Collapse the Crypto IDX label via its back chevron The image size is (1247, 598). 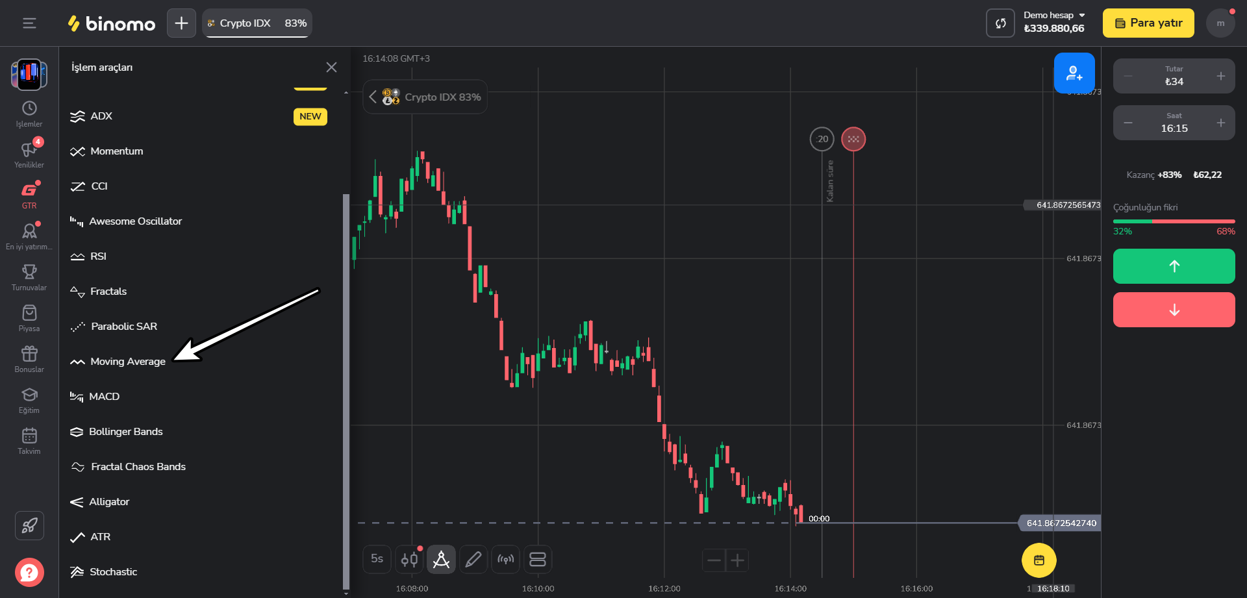click(x=372, y=97)
